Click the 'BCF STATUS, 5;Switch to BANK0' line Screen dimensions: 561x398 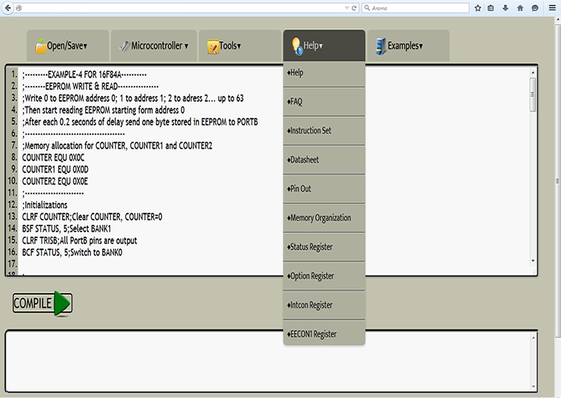tap(72, 253)
